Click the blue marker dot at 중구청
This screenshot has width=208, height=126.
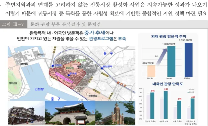pos(69,75)
